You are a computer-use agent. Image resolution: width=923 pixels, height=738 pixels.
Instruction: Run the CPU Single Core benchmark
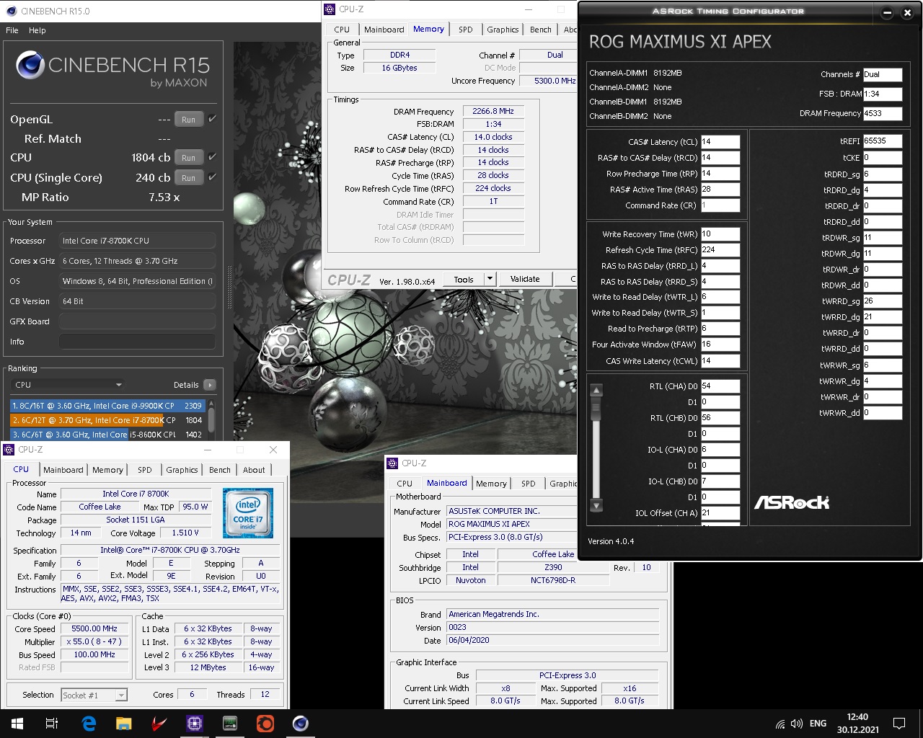188,178
